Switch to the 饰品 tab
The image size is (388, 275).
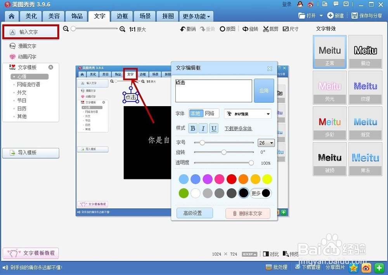point(77,16)
